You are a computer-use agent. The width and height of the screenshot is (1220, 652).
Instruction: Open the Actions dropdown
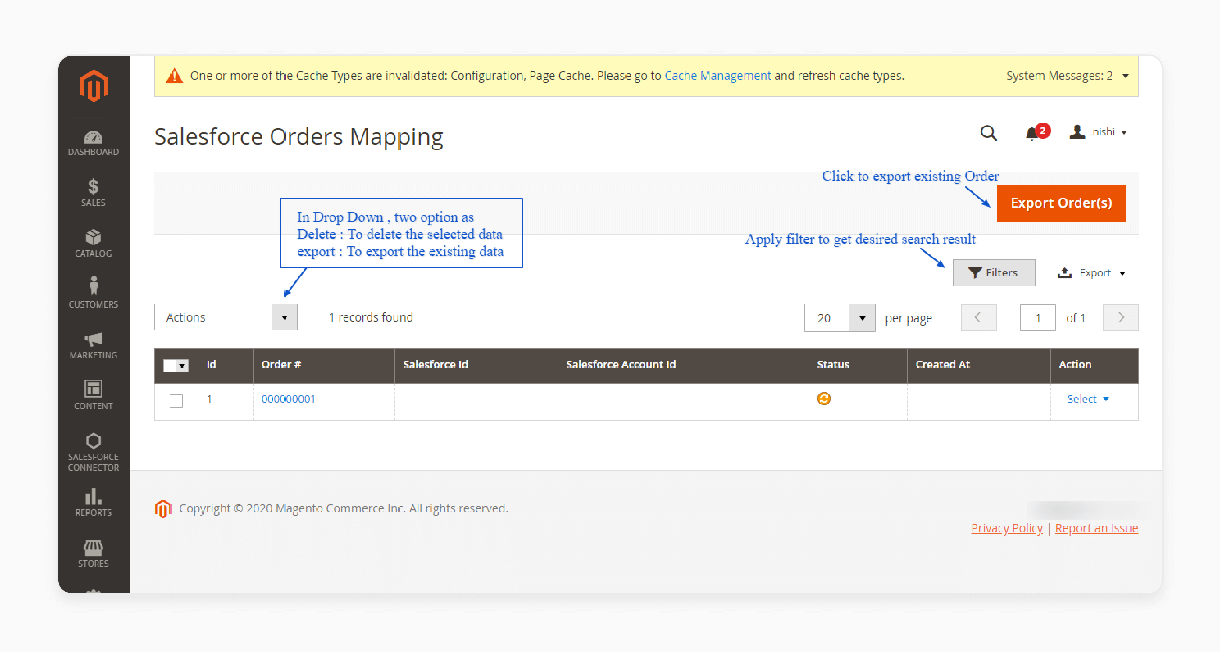tap(225, 317)
